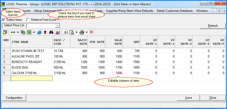Click the Refresh button
Image resolution: width=227 pixels, height=109 pixels.
[x=213, y=26]
